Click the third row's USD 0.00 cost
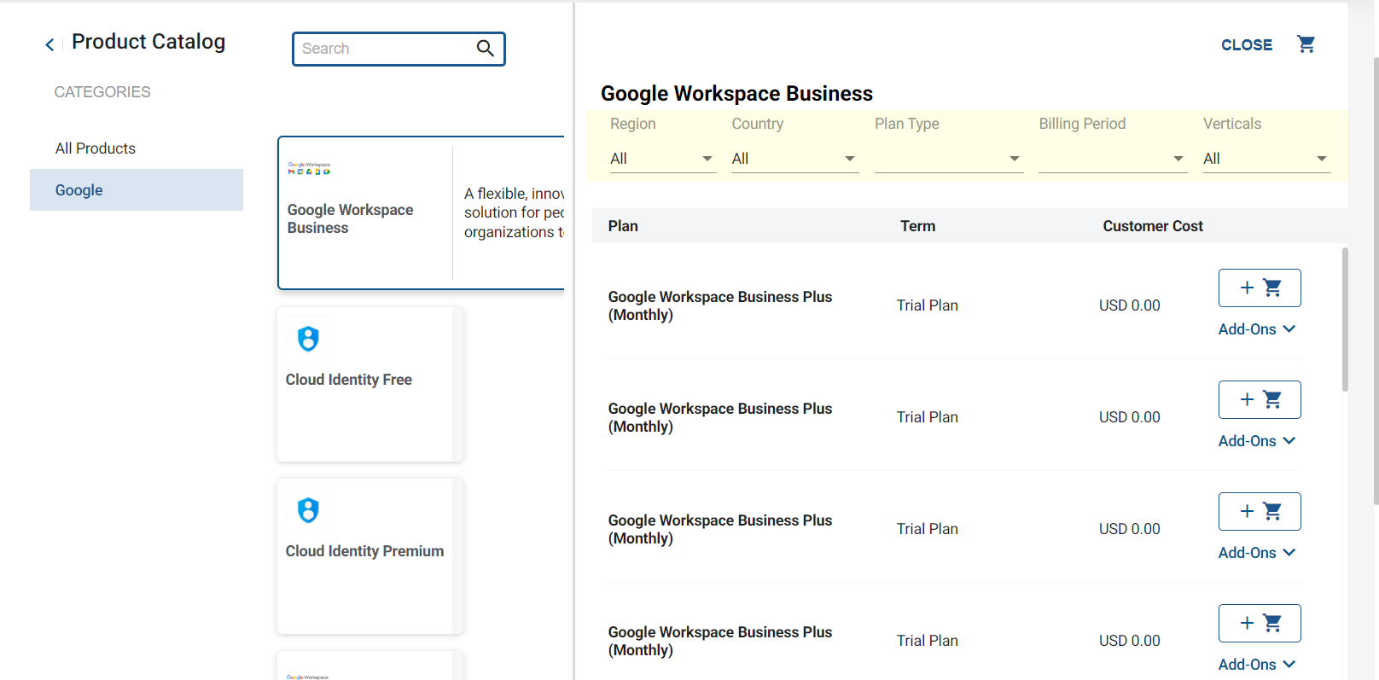1379x680 pixels. pyautogui.click(x=1130, y=529)
